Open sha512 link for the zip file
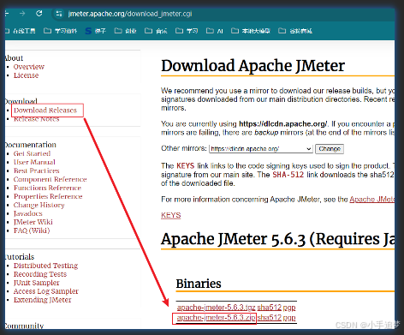Viewport: 404px width, 335px height. click(270, 318)
